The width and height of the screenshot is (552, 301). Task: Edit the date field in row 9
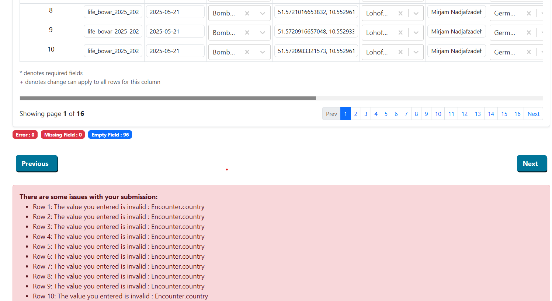pyautogui.click(x=175, y=32)
